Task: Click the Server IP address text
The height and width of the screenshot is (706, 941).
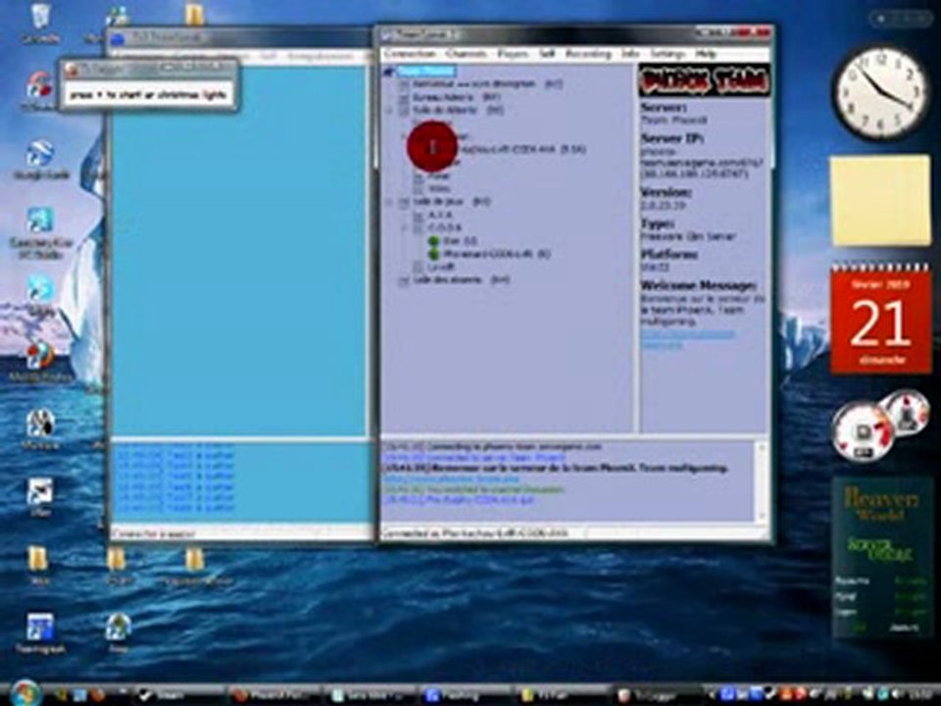Action: coord(702,163)
